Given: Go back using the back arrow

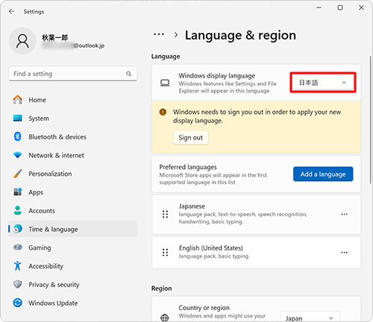Looking at the screenshot, I should [11, 11].
